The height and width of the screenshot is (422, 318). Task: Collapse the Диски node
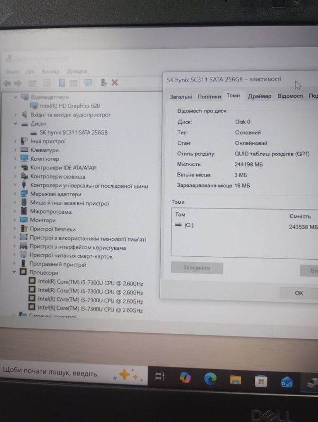click(15, 124)
